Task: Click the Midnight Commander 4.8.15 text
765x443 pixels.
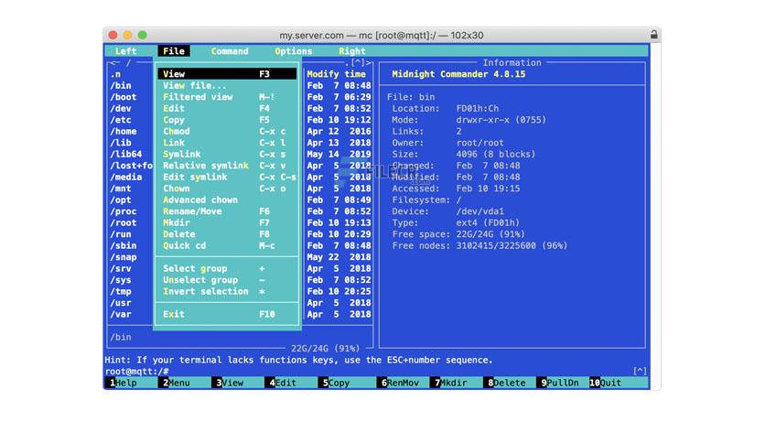Action: (458, 74)
